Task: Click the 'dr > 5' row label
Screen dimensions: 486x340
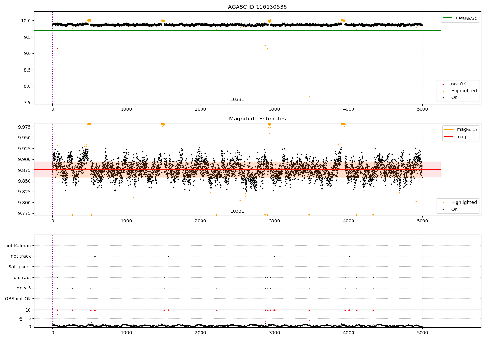Action: click(24, 288)
